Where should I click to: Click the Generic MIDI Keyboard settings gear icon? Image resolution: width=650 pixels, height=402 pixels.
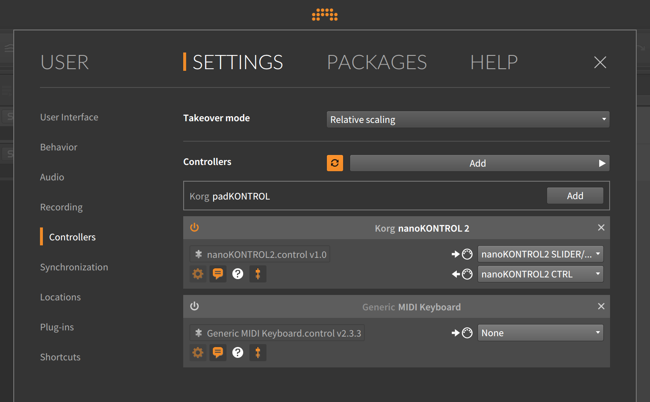tap(198, 352)
